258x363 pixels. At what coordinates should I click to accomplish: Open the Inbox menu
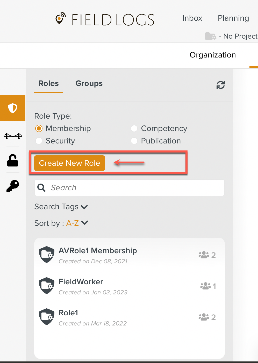(192, 18)
